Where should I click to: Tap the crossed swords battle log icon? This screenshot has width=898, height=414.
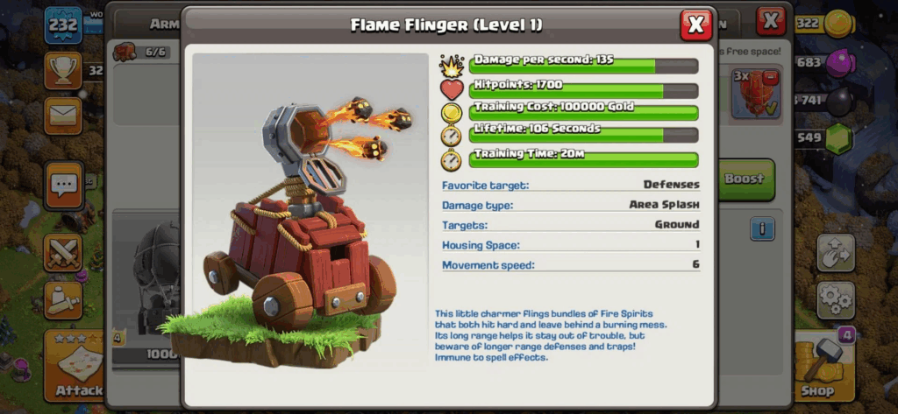click(x=63, y=253)
